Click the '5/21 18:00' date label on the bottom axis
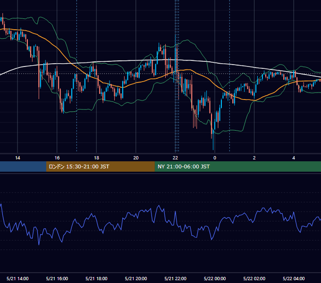321x283 pixels. click(x=96, y=278)
